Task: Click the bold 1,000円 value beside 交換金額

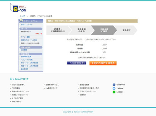Action: [105, 49]
